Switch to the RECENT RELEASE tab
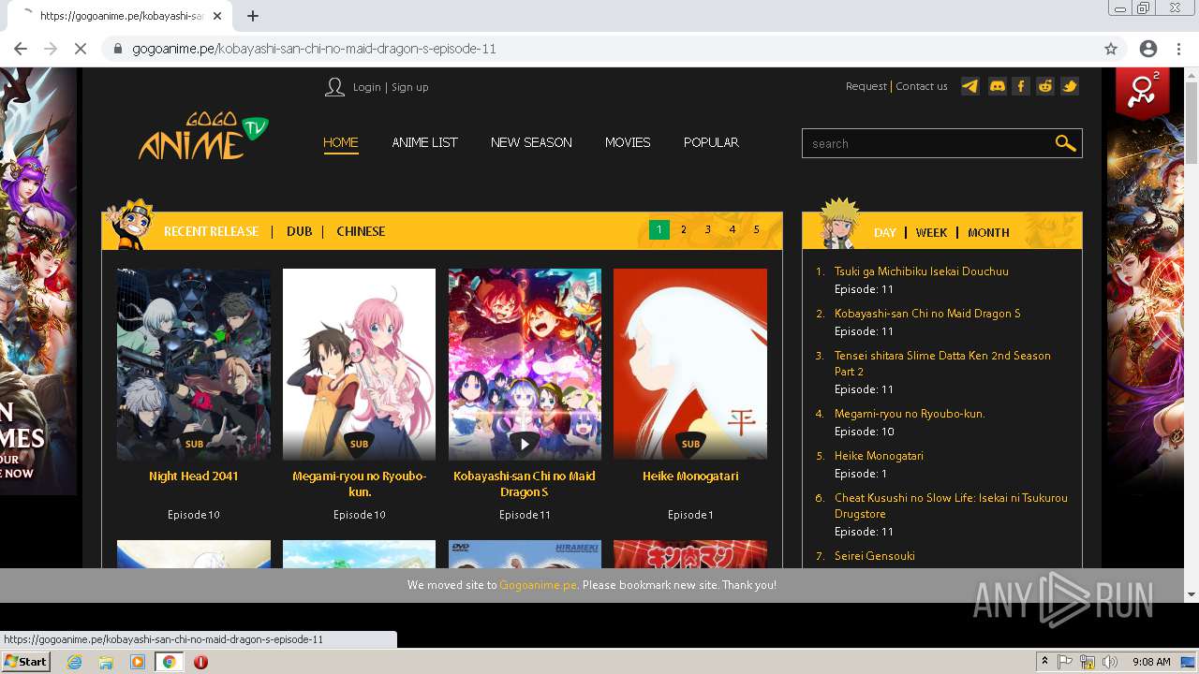 [211, 231]
